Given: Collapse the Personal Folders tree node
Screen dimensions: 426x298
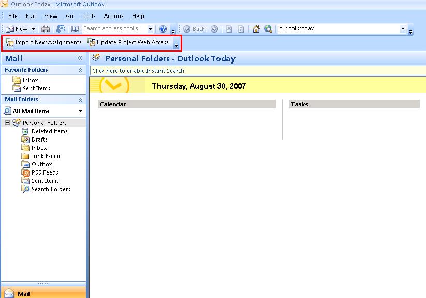Looking at the screenshot, I should [7, 123].
